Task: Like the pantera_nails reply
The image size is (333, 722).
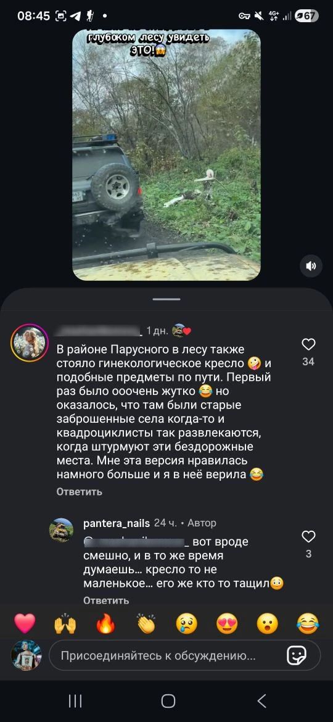Action: (x=308, y=536)
